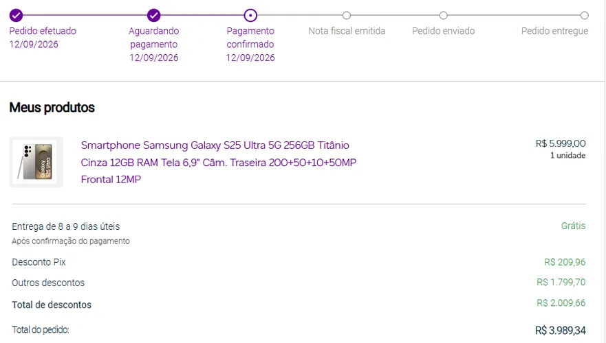Click the Meus produtos heading
This screenshot has height=343, width=606.
click(52, 108)
